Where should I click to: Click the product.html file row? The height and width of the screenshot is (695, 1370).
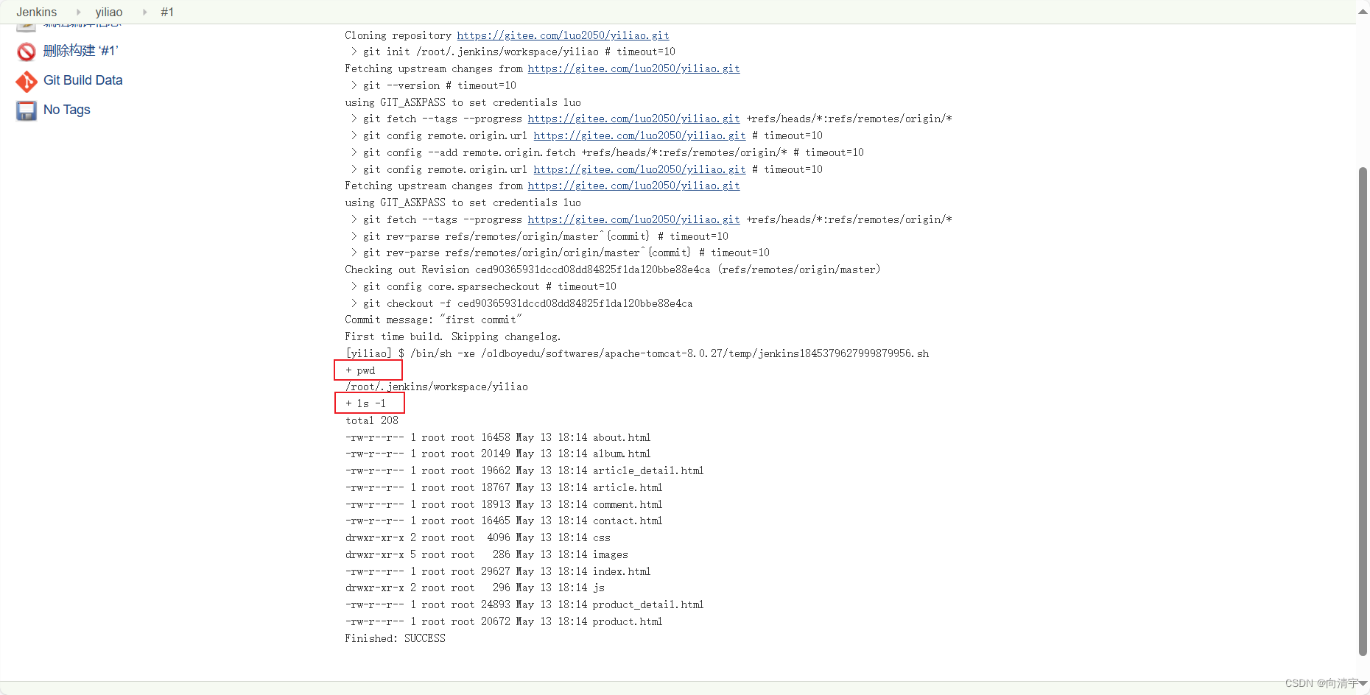point(504,621)
